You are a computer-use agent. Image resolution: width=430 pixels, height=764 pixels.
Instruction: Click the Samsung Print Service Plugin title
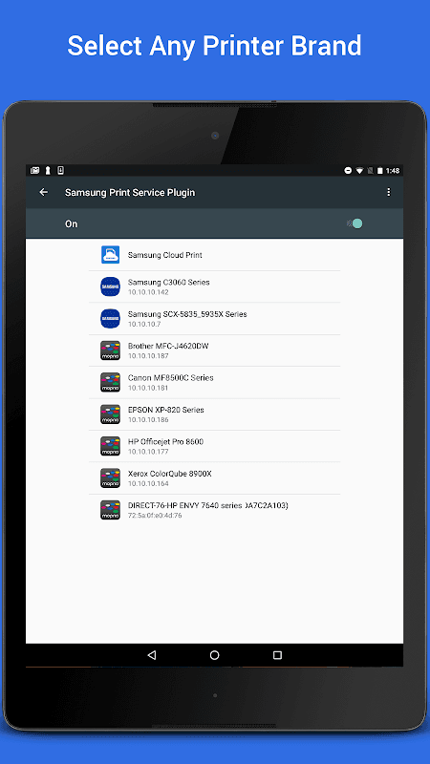pos(130,193)
